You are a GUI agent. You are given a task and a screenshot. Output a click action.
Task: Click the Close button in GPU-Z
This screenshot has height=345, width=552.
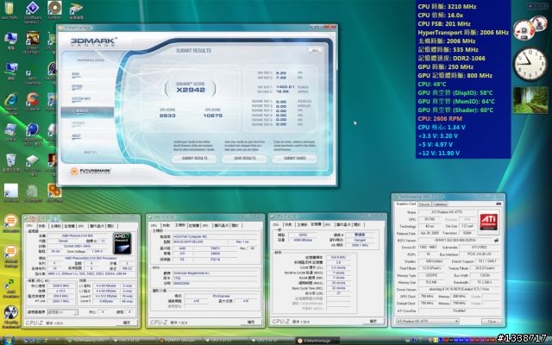coord(492,322)
